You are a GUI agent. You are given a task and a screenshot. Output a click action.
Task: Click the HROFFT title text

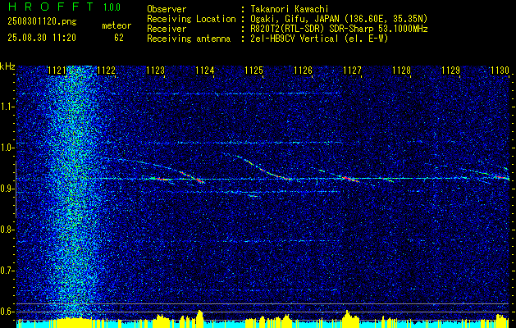click(x=51, y=7)
